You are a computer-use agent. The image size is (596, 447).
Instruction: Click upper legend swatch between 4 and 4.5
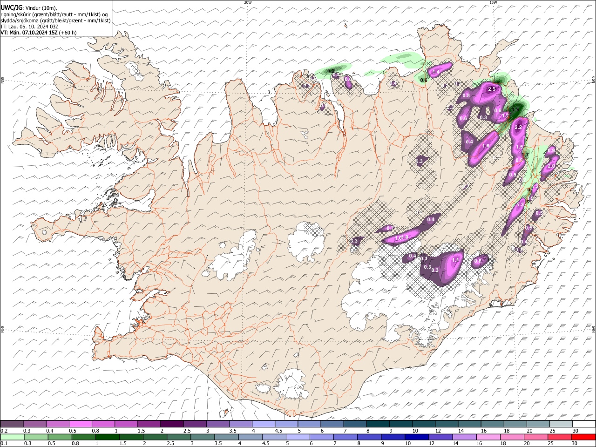(x=263, y=424)
